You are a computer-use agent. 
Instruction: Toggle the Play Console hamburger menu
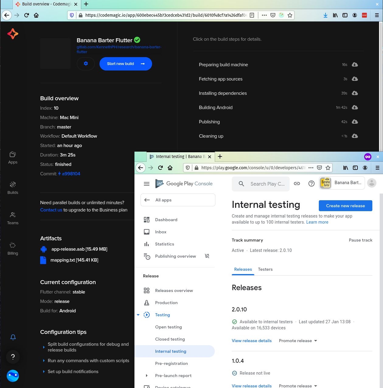tap(147, 184)
